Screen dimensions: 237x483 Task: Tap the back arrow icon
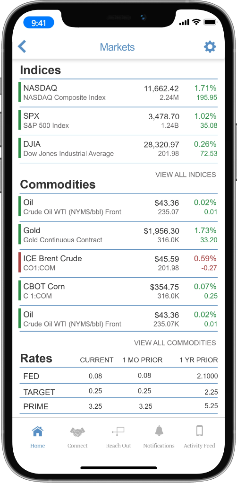(x=22, y=47)
